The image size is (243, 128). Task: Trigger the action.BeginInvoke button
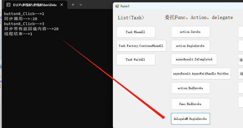click(190, 46)
